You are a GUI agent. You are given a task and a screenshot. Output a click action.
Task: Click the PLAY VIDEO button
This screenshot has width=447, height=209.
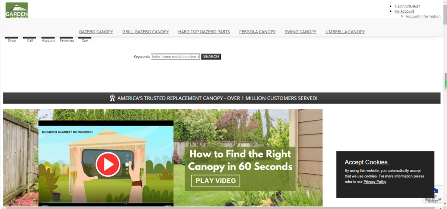click(x=216, y=181)
